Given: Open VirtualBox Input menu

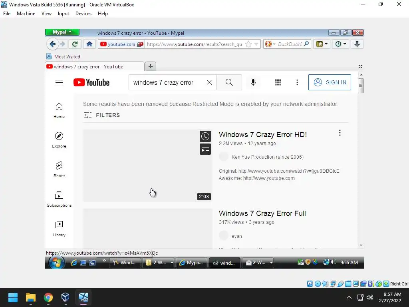Looking at the screenshot, I should 64,14.
